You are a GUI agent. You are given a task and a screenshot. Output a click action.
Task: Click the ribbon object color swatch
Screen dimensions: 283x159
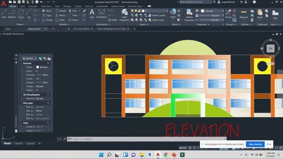[x=203, y=11]
